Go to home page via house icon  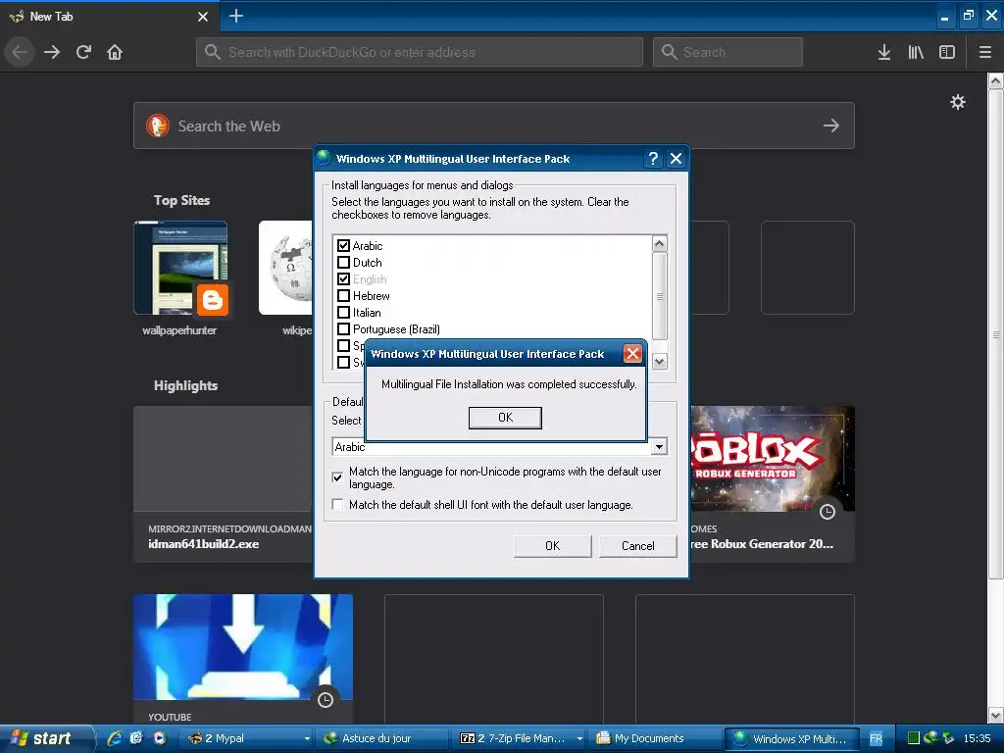[115, 52]
